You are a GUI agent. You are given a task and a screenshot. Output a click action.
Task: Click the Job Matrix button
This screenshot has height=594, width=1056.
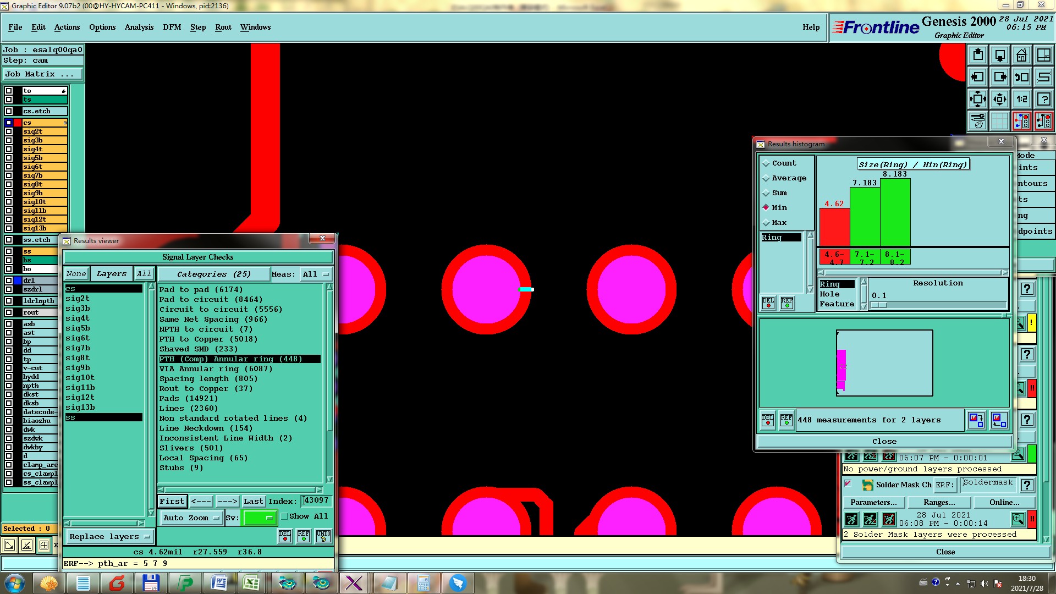[x=43, y=74]
